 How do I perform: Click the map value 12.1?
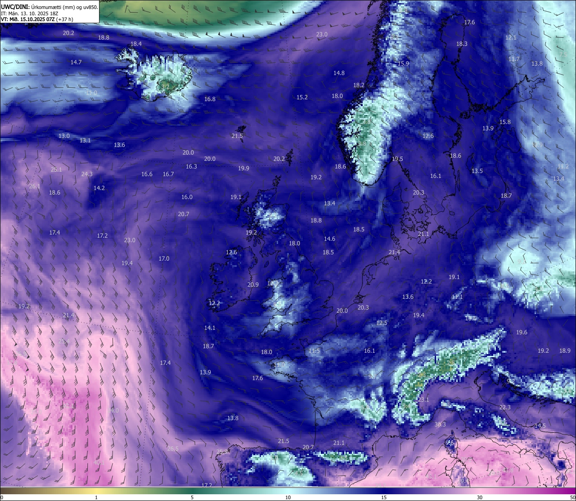click(511, 37)
